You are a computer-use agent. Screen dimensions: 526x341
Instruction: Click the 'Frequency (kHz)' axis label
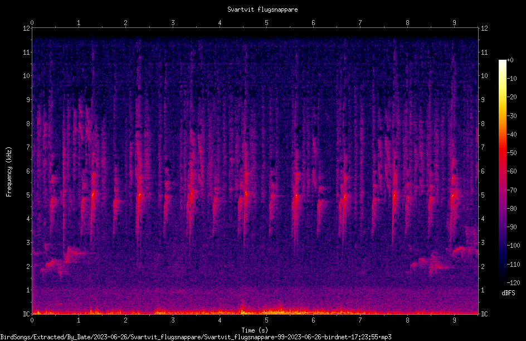pyautogui.click(x=9, y=171)
